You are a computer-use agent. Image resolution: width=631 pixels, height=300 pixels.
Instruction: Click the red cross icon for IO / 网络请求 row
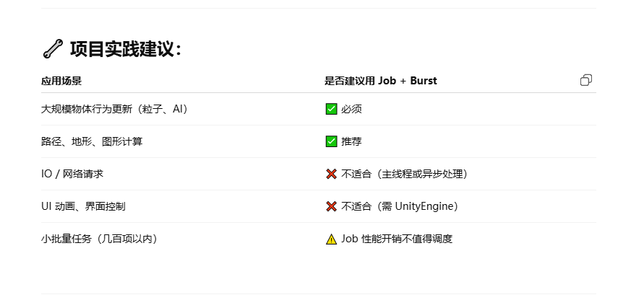coord(331,174)
